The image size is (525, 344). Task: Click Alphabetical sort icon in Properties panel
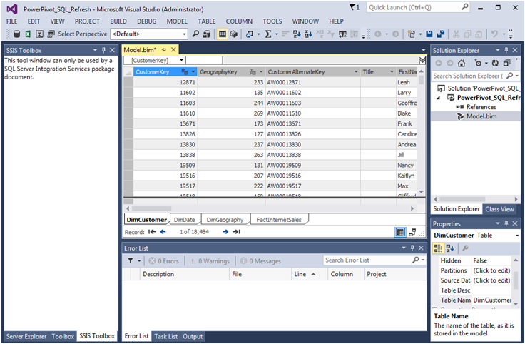point(450,248)
